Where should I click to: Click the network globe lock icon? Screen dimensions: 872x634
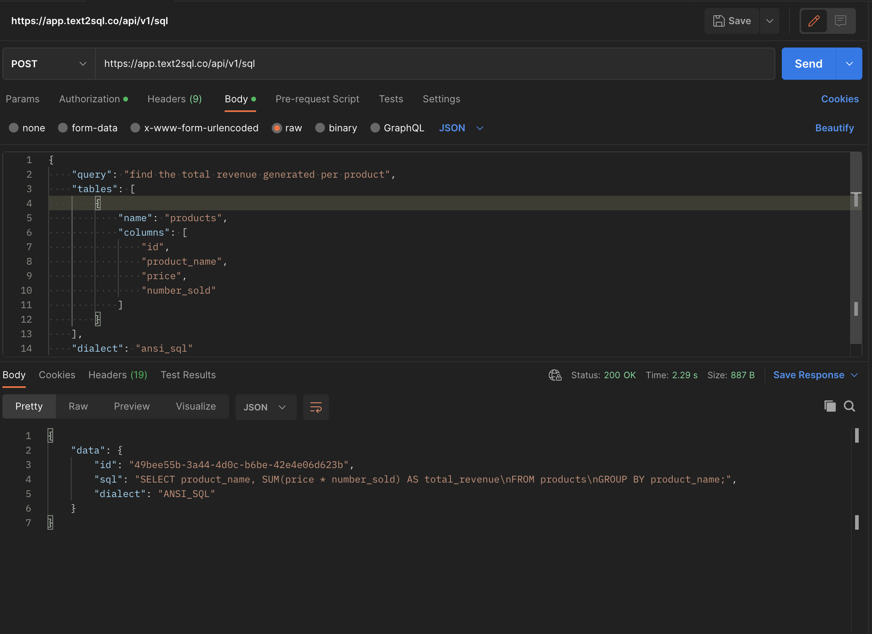point(555,375)
